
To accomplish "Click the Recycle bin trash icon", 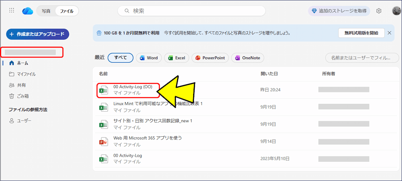I will coord(11,96).
